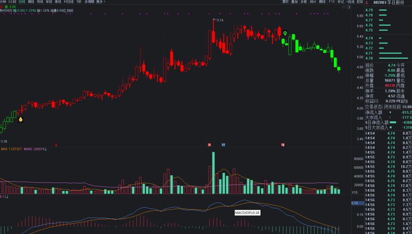Screen dimensions: 412x234
Task: Click the 5日净流入额 row
Action: tap(388, 123)
